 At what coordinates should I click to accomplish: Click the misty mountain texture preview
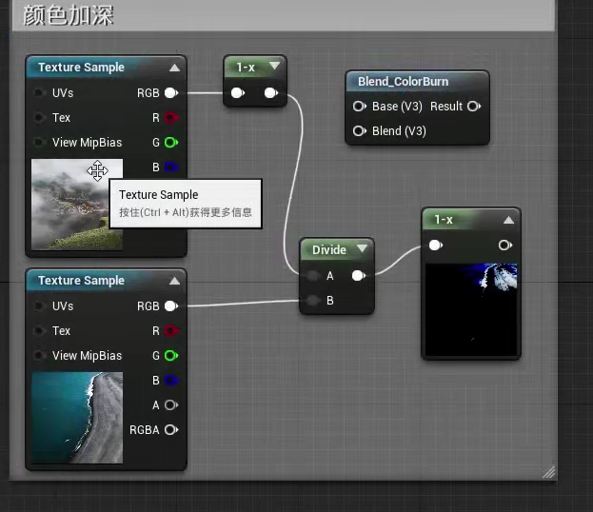[77, 205]
